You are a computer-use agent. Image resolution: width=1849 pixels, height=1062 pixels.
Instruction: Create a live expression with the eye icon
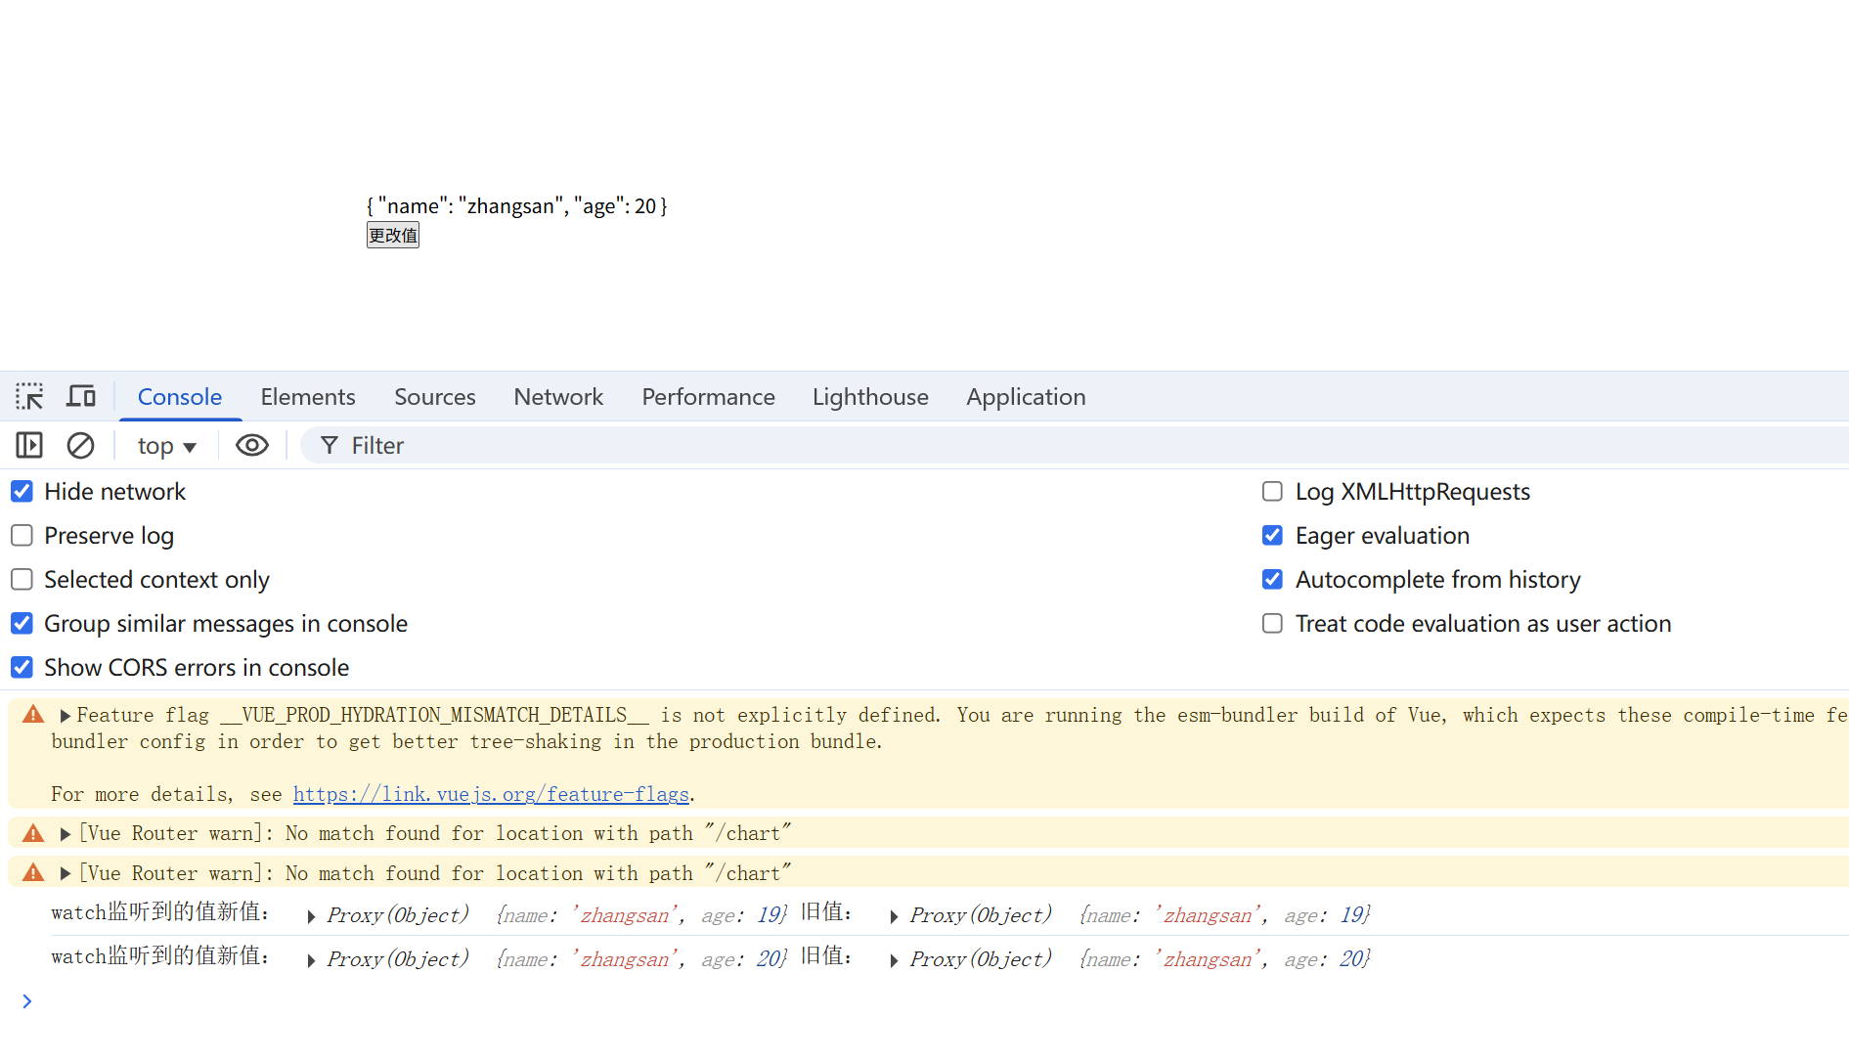pyautogui.click(x=251, y=446)
